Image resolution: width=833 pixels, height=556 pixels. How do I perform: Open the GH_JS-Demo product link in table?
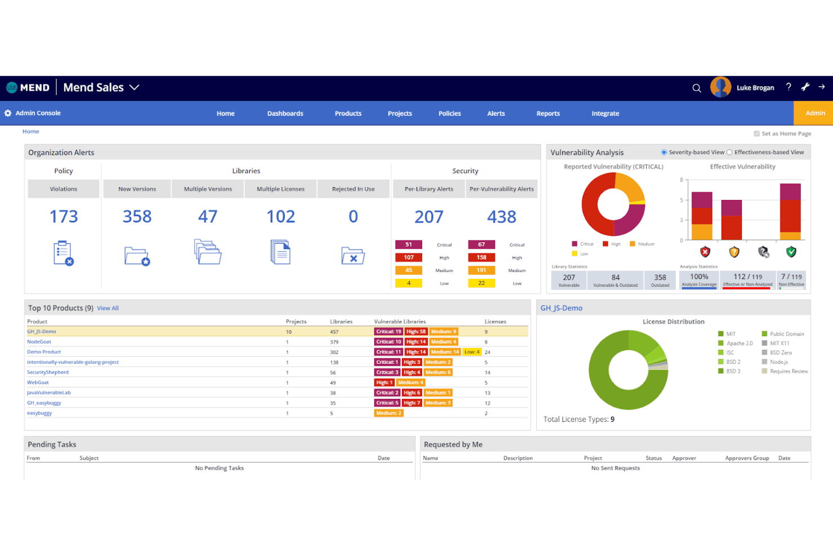[x=42, y=332]
